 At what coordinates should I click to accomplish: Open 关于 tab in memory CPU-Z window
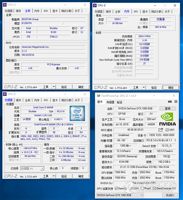pyautogui.click(x=167, y=12)
